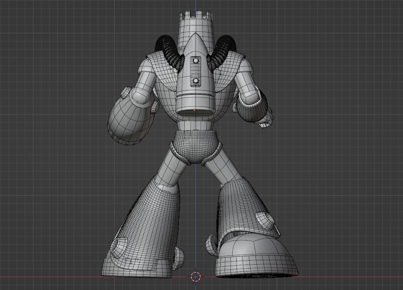The width and height of the screenshot is (403, 290).
Task: Click the robot's open hand on the right
Action: pyautogui.click(x=266, y=119)
